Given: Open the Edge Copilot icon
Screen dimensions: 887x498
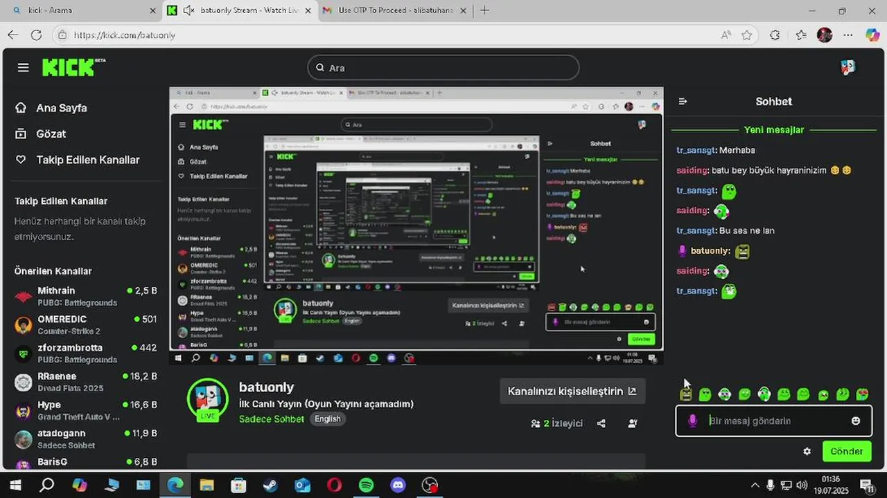Looking at the screenshot, I should tap(872, 35).
